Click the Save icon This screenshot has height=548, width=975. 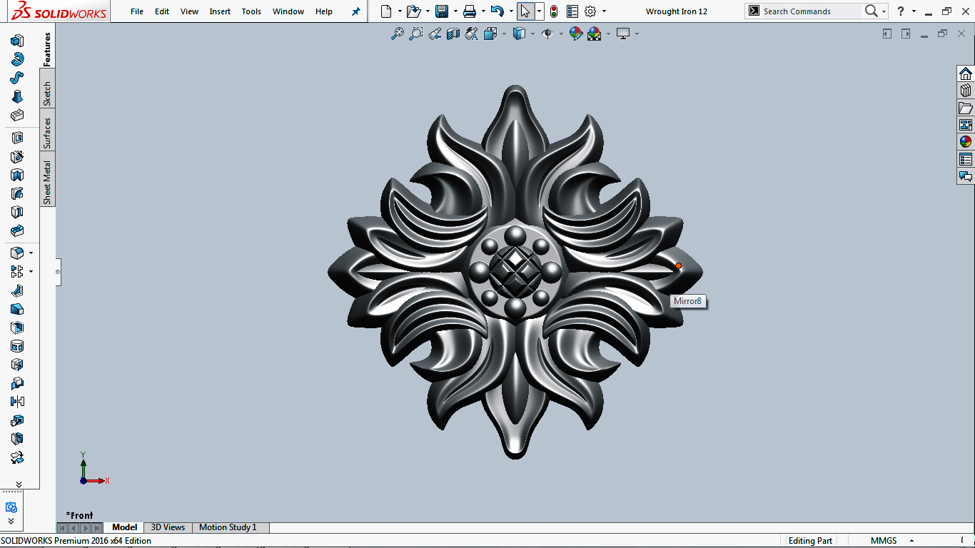tap(442, 11)
